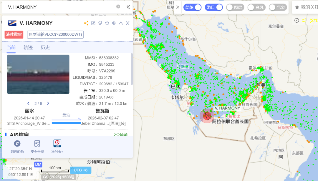The image size is (318, 181).
Task: Locate the ship using the crosshair icon
Action: click(114, 23)
